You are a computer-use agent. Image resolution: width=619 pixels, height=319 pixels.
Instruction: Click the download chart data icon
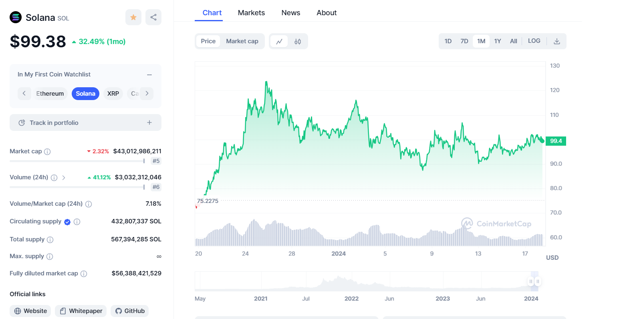pos(557,41)
